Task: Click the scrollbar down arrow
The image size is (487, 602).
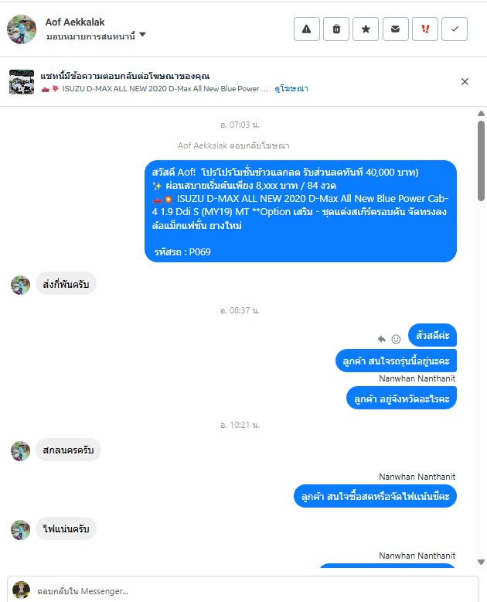Action: 481,562
